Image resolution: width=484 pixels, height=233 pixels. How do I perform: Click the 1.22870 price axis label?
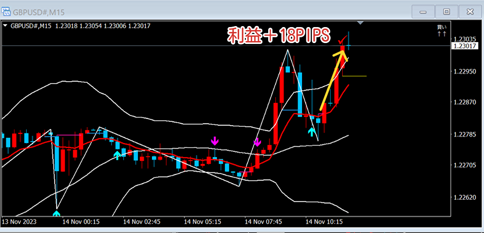tap(466, 102)
